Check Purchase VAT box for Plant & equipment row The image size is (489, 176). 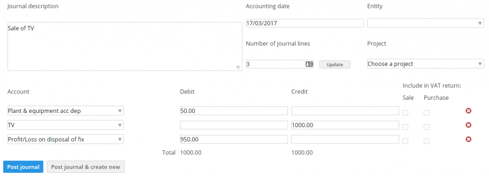click(426, 113)
